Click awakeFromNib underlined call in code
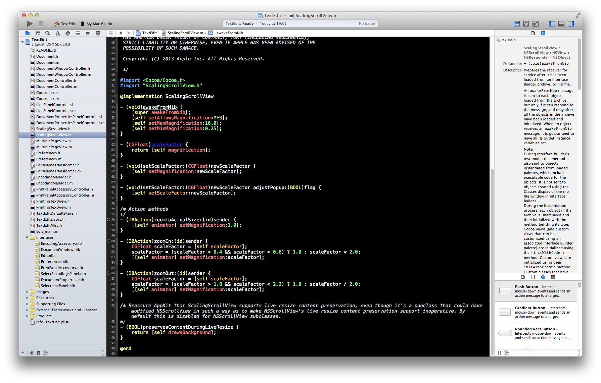 (168, 112)
